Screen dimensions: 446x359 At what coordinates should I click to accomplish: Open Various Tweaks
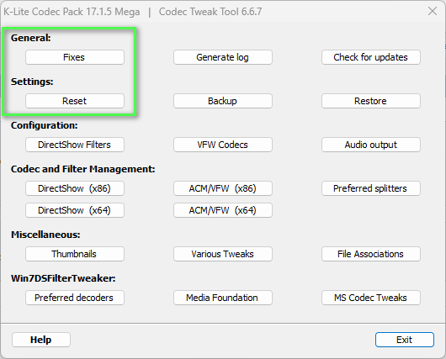(x=223, y=254)
